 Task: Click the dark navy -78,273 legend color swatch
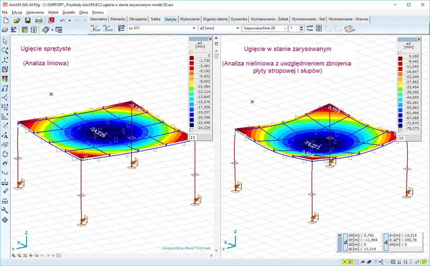coord(400,125)
